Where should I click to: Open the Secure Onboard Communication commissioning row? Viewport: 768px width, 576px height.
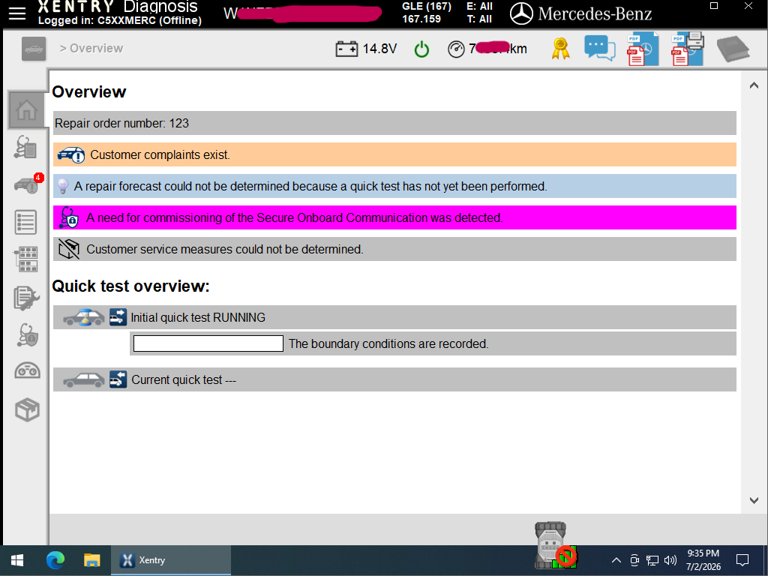[394, 217]
